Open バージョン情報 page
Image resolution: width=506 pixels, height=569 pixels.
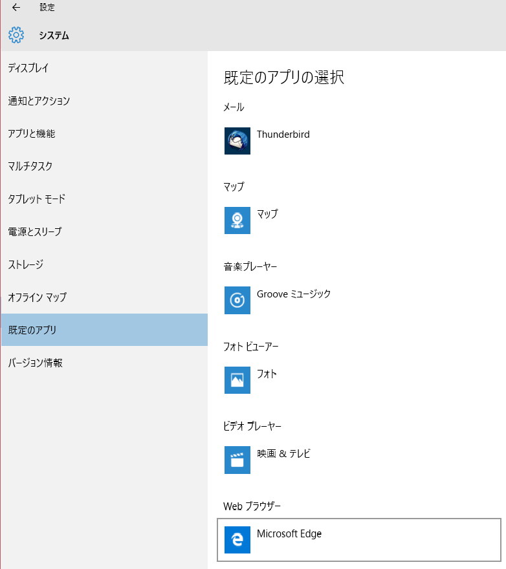pyautogui.click(x=104, y=363)
